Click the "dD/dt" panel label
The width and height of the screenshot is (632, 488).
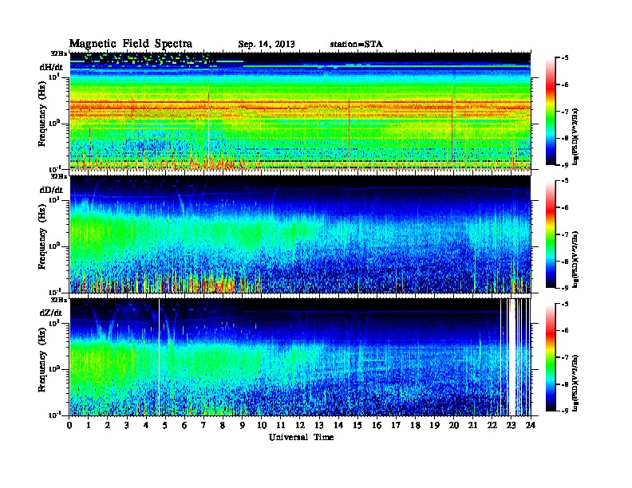click(x=51, y=190)
